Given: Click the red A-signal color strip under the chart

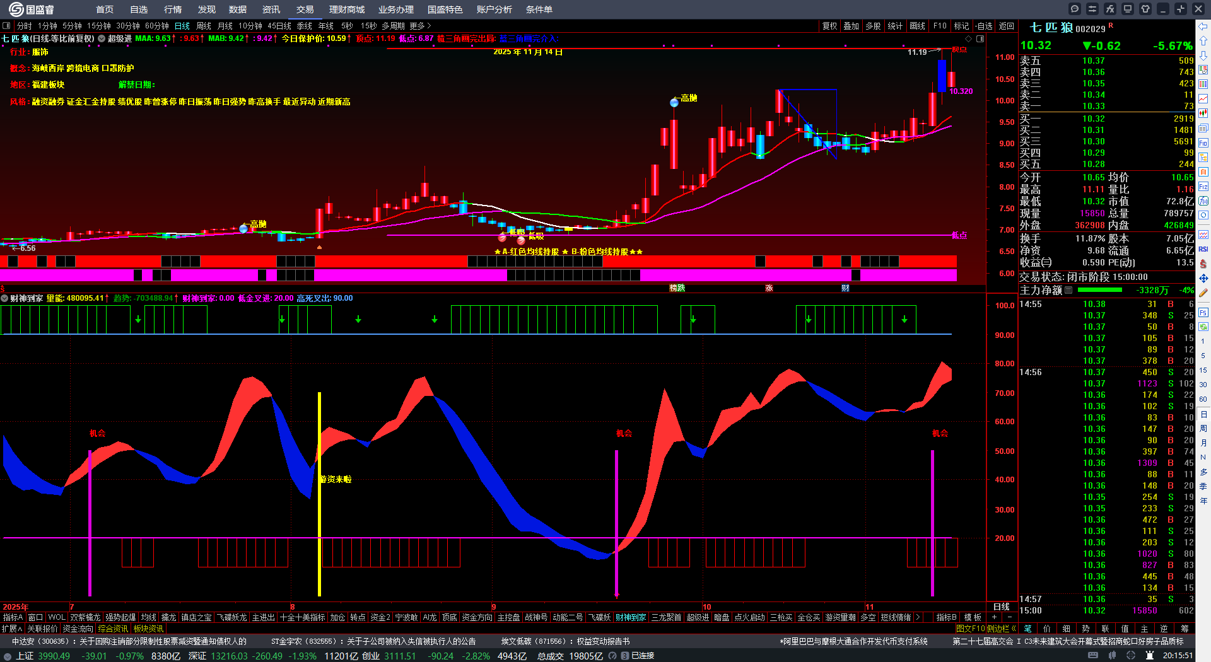Looking at the screenshot, I should [x=478, y=261].
